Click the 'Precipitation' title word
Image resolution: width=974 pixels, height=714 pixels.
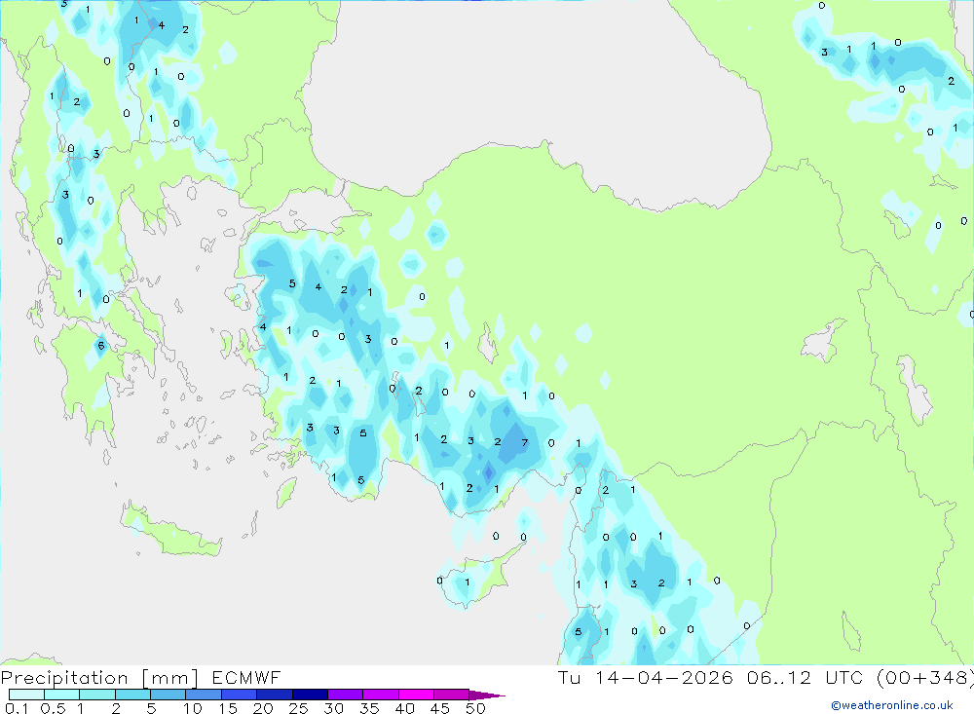click(64, 677)
